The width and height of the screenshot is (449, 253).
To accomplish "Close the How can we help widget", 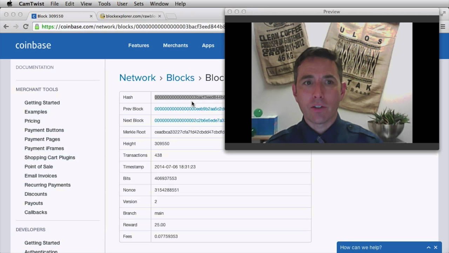I will (436, 247).
